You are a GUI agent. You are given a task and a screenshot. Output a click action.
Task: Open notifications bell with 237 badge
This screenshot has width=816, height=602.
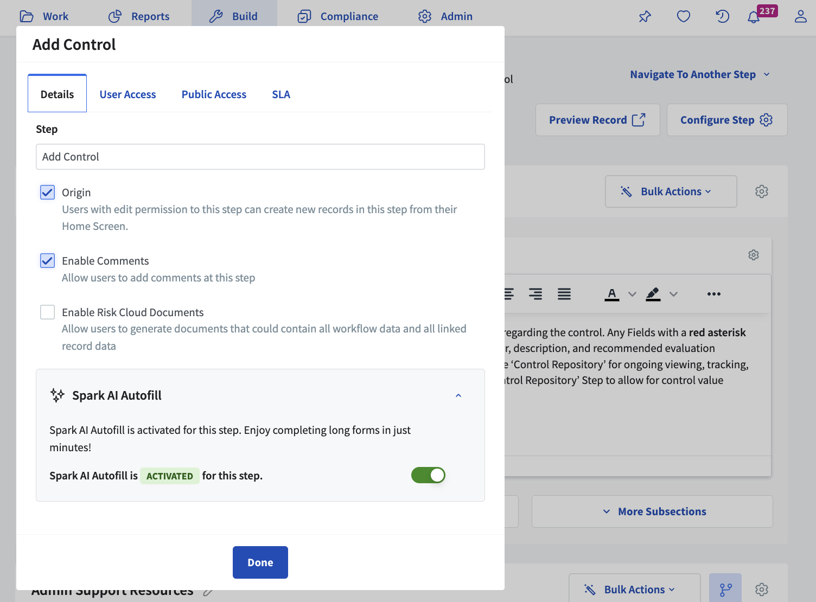754,17
